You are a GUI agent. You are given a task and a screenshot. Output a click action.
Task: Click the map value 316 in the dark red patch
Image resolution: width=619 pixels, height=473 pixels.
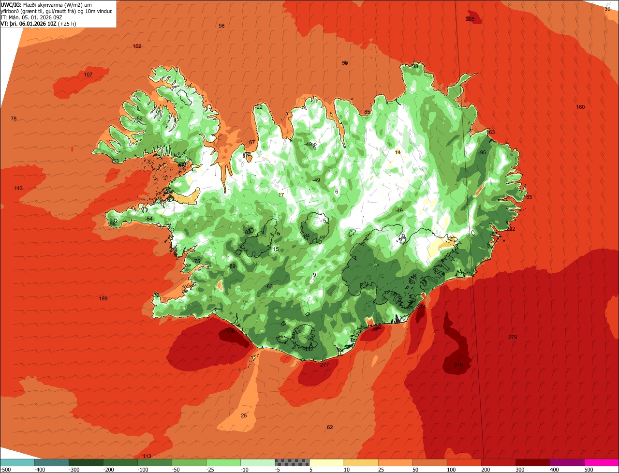pyautogui.click(x=459, y=365)
